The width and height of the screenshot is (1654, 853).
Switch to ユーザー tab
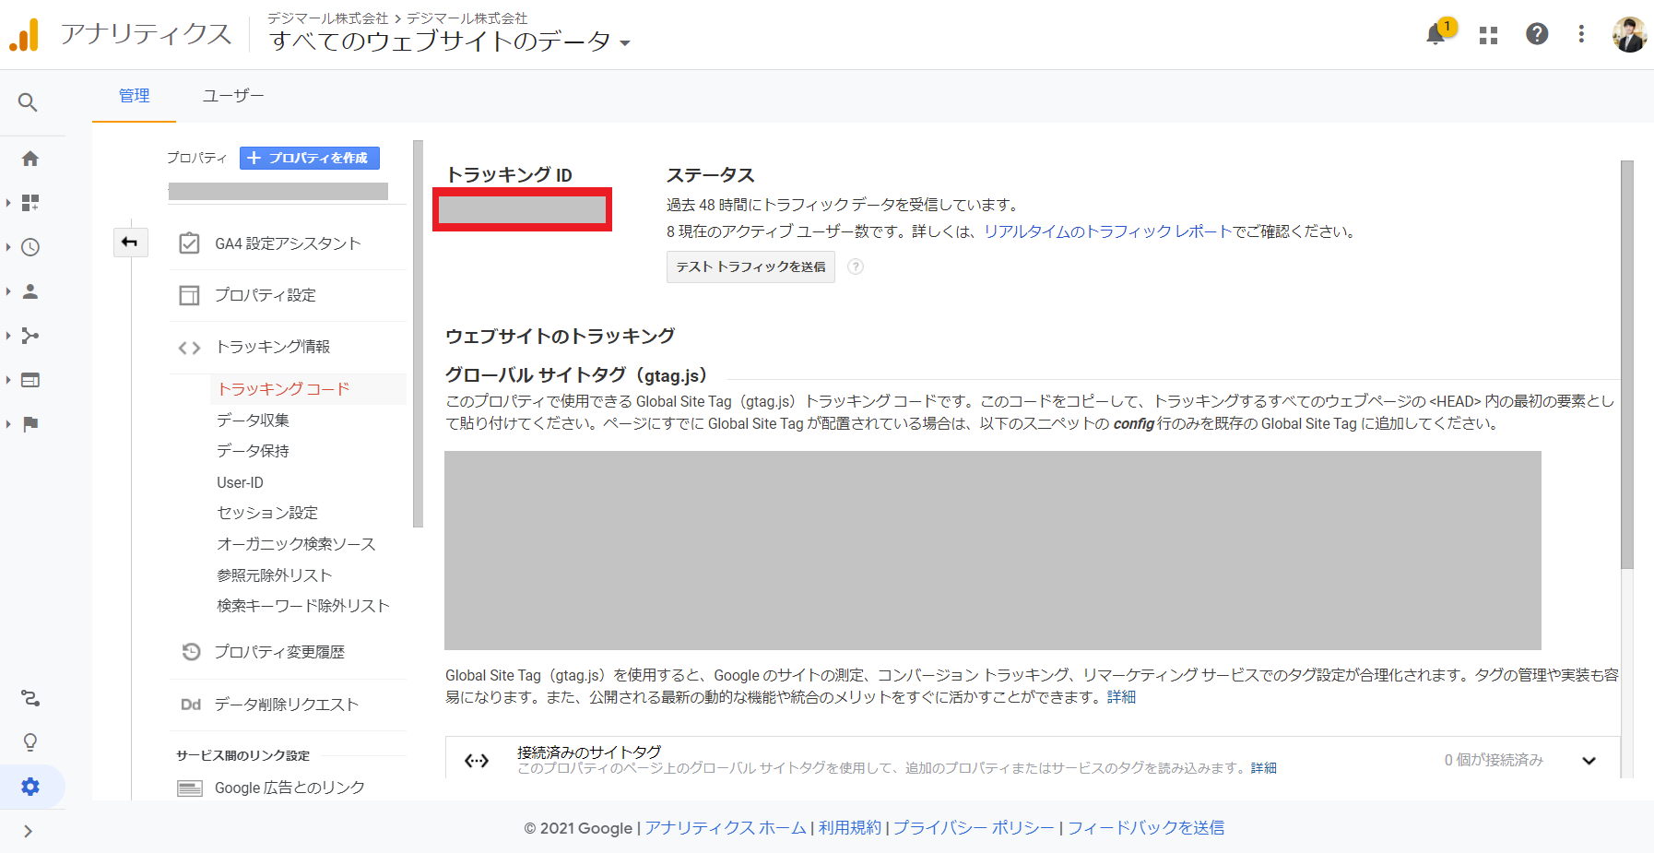(233, 96)
